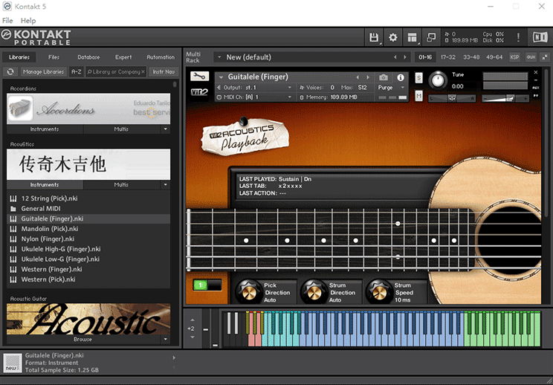This screenshot has width=553, height=385.
Task: Click the Acoustic guitar library banner
Action: (x=88, y=319)
